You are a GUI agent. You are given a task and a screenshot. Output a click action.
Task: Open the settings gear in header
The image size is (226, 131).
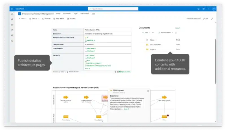(204, 9)
